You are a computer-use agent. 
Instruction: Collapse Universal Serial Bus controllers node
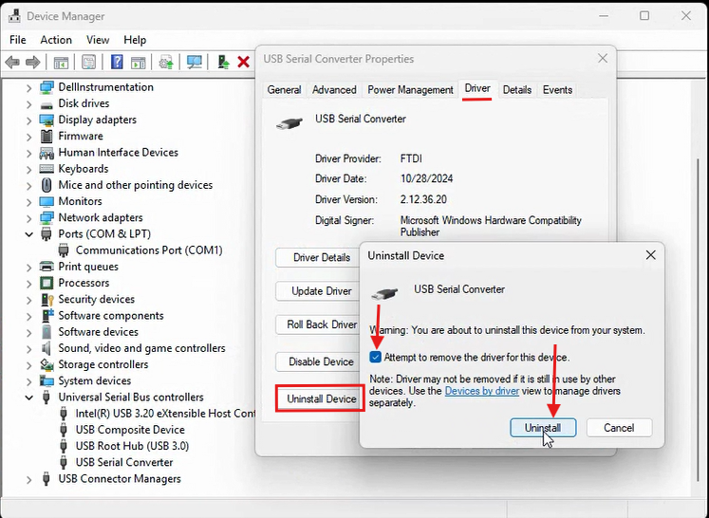pyautogui.click(x=29, y=398)
